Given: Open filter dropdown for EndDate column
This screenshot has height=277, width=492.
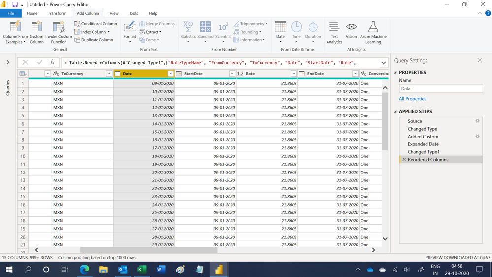Looking at the screenshot, I should pos(355,74).
